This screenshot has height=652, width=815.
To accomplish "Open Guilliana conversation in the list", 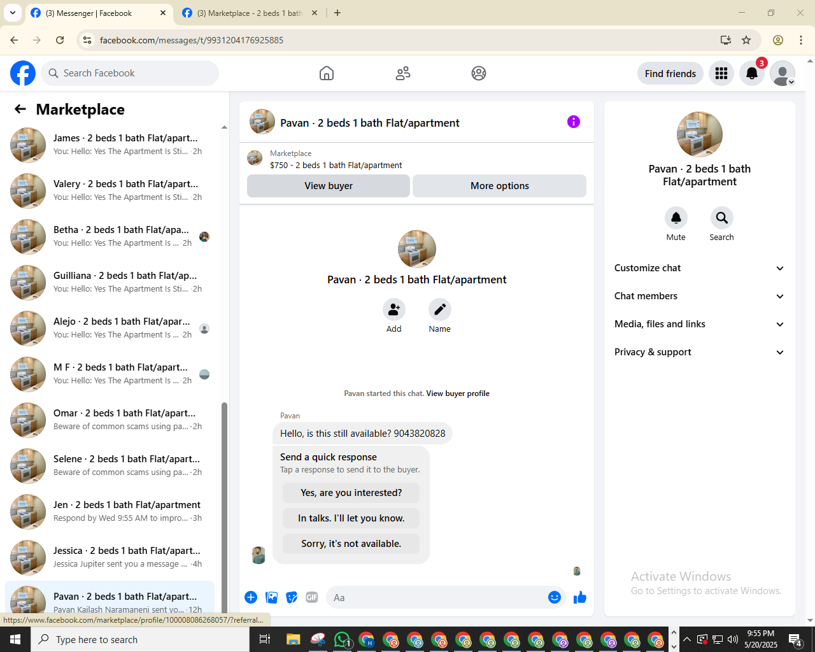I will [110, 283].
